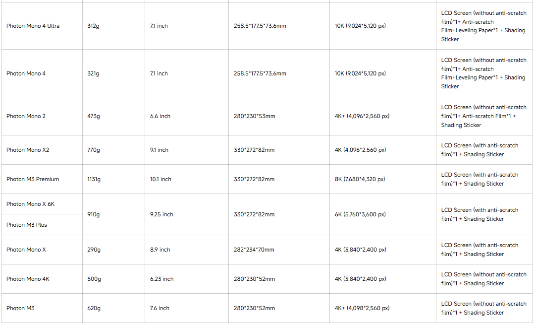Select the 1131g weight value
The image size is (534, 325).
point(94,179)
